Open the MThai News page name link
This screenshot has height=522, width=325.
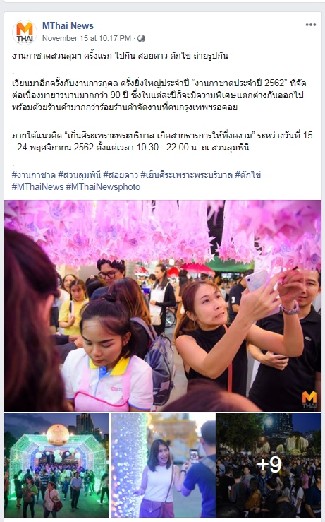point(68,25)
